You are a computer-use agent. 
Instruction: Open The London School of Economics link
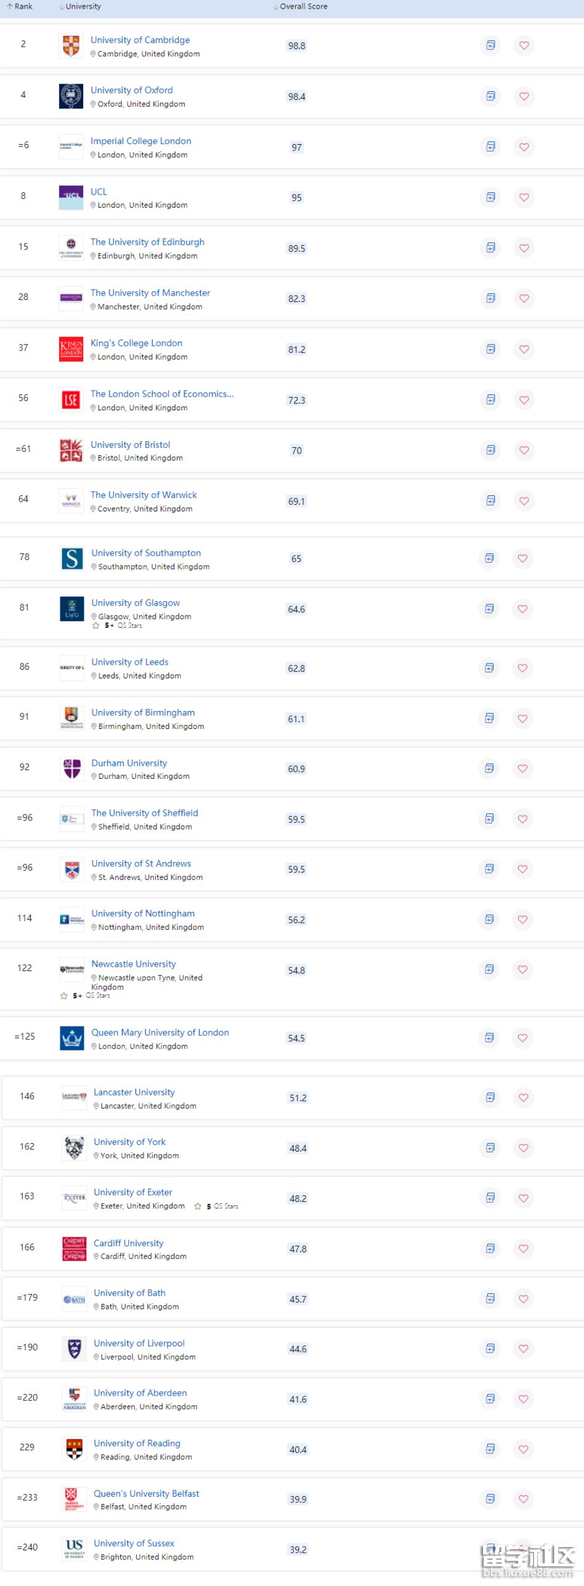coord(162,394)
